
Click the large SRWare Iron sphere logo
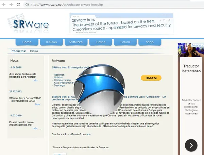(x=99, y=90)
